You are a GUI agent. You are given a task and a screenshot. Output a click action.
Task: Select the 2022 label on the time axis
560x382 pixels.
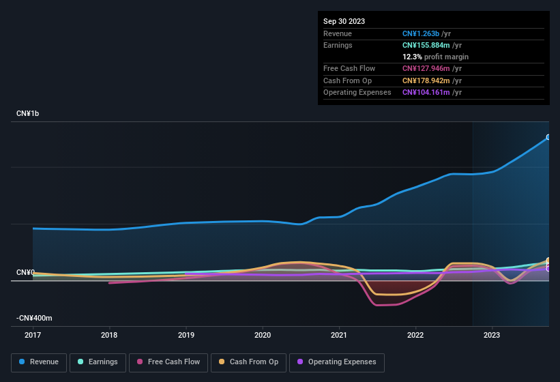point(415,335)
